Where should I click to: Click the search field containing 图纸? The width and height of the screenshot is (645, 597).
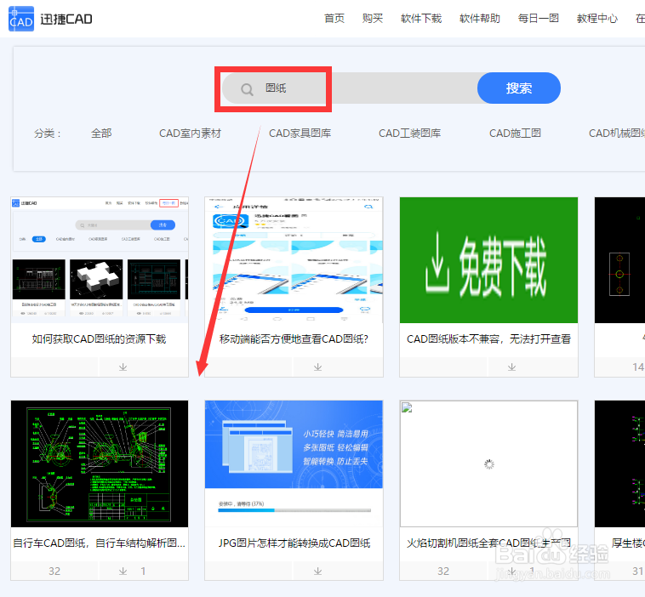(350, 88)
